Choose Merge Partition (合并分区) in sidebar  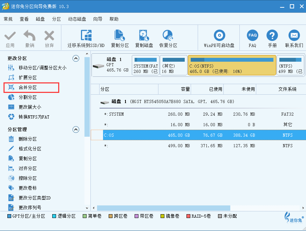pos(22,87)
